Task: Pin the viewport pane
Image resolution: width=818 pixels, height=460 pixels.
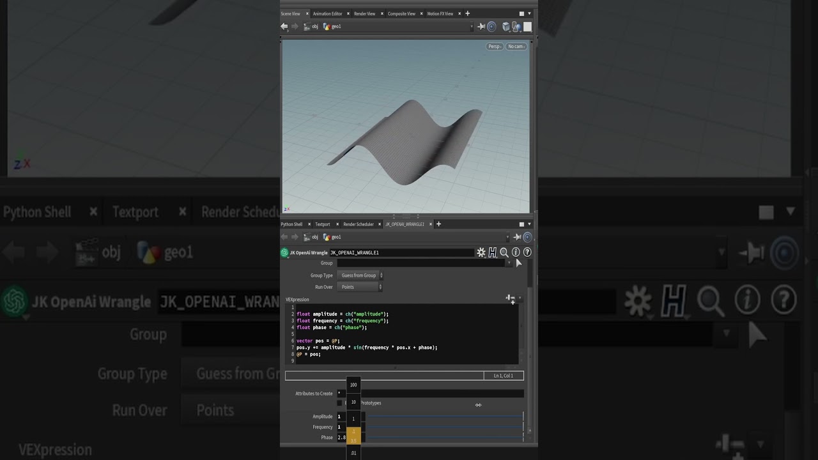Action: [x=481, y=26]
